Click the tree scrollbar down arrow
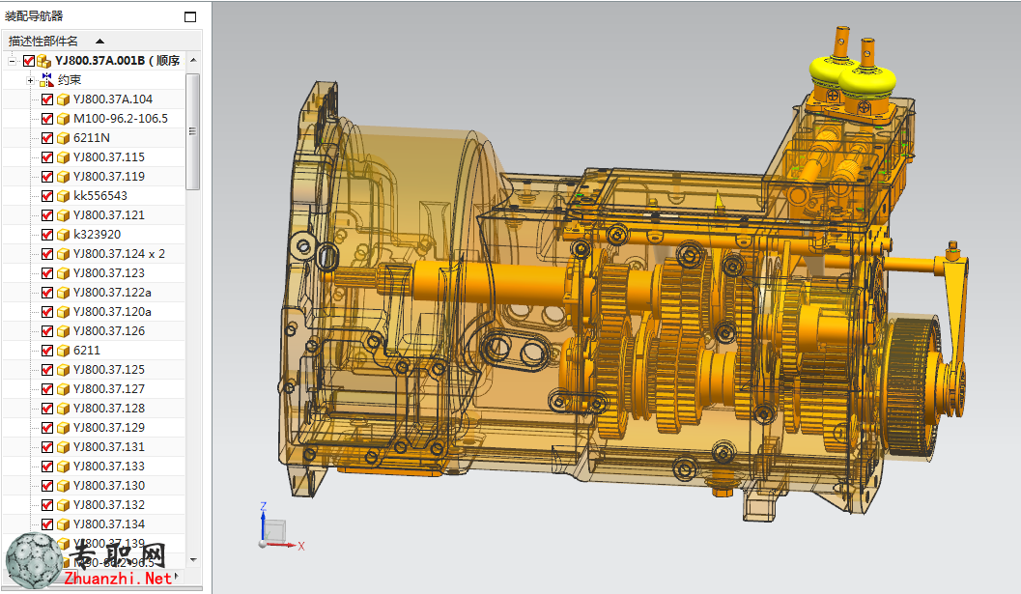The image size is (1021, 594). pos(193,560)
